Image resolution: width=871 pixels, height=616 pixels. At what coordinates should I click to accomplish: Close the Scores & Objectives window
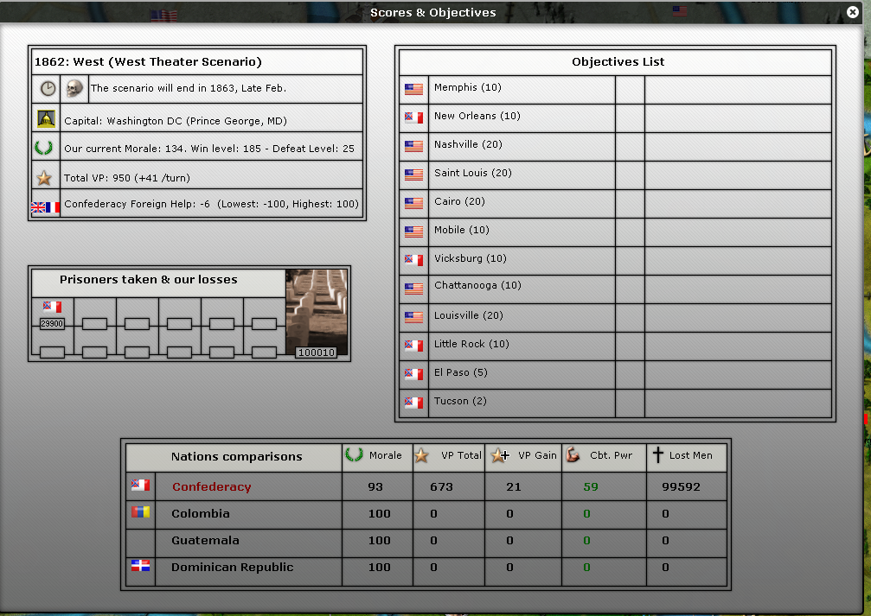pyautogui.click(x=853, y=12)
